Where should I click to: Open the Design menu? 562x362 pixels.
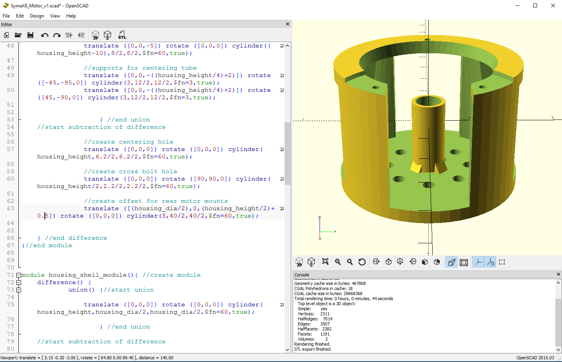(x=37, y=16)
